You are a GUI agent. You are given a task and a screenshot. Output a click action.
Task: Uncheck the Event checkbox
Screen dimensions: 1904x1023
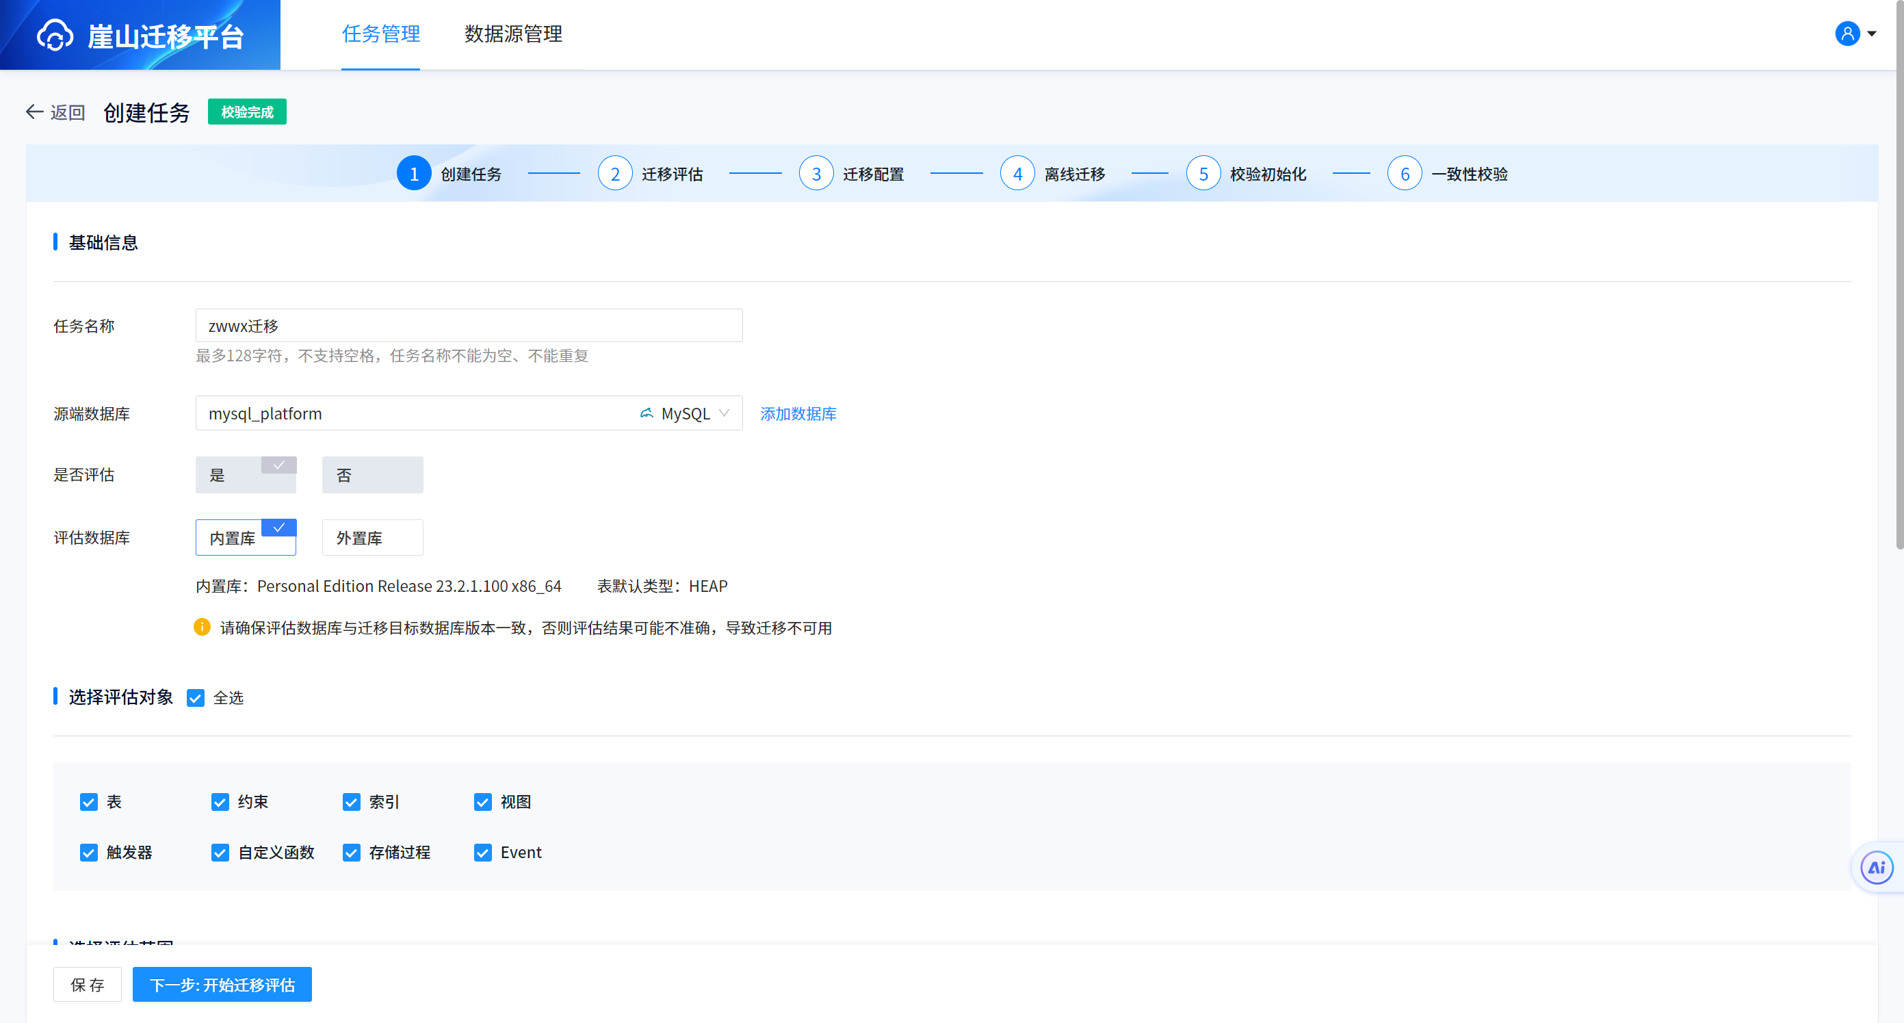pyautogui.click(x=482, y=852)
